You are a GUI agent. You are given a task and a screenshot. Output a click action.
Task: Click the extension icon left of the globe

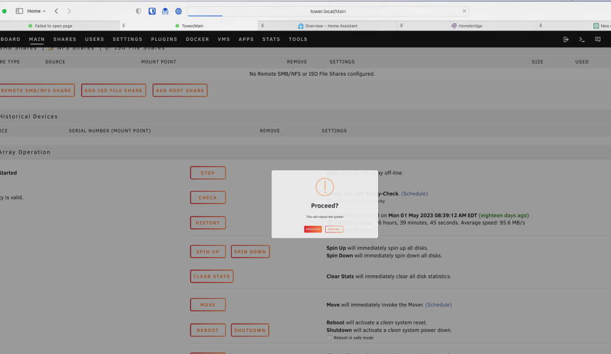click(x=165, y=11)
